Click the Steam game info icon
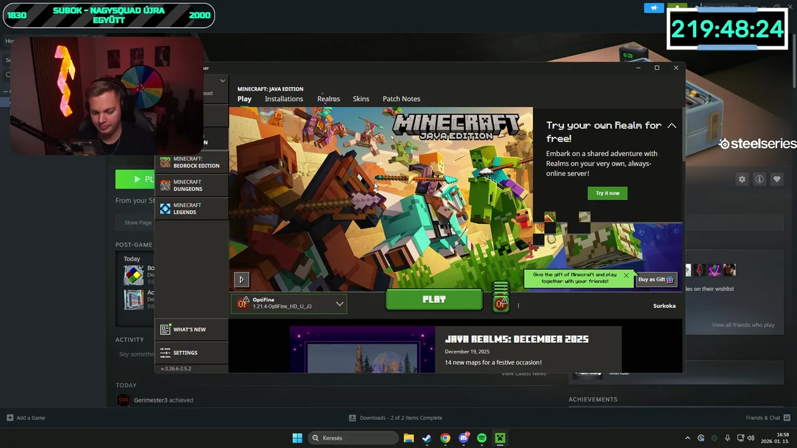 (759, 179)
